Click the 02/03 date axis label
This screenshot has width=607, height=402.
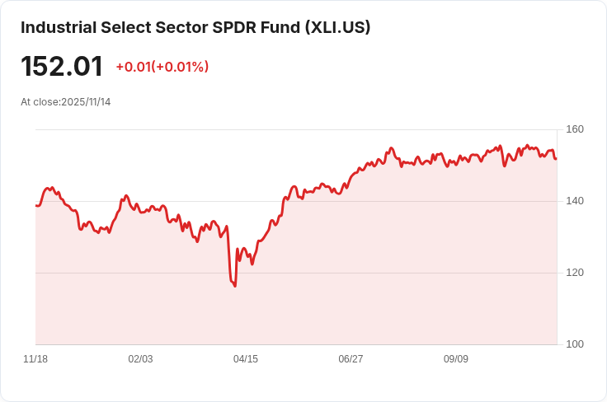click(x=140, y=359)
